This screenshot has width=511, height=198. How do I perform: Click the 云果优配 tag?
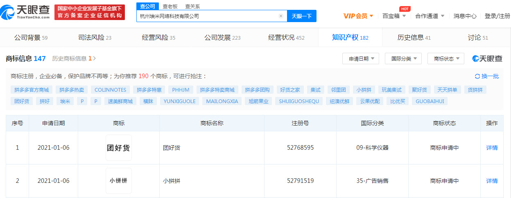[370, 101]
